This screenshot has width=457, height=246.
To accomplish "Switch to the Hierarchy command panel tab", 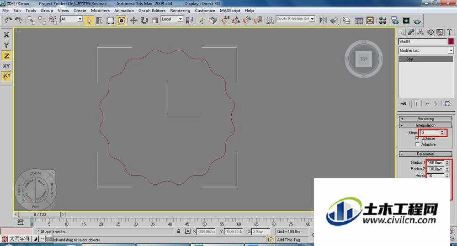I will click(x=420, y=32).
